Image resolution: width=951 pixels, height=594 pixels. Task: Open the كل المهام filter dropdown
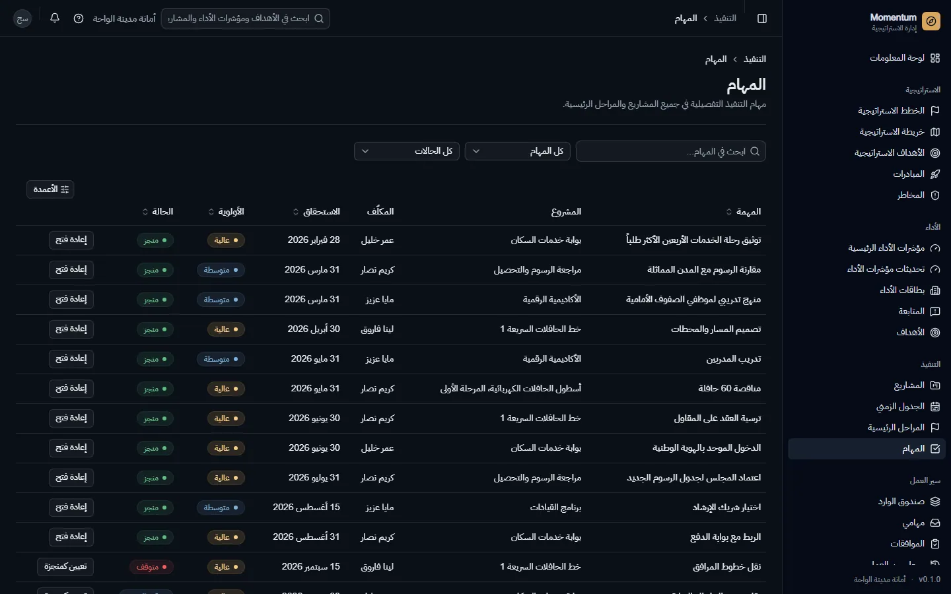(518, 151)
